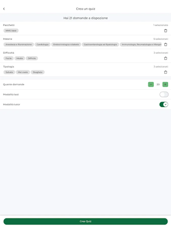171x228 pixels.
Task: Tap the Salvate typology chip
Action: click(x=9, y=72)
